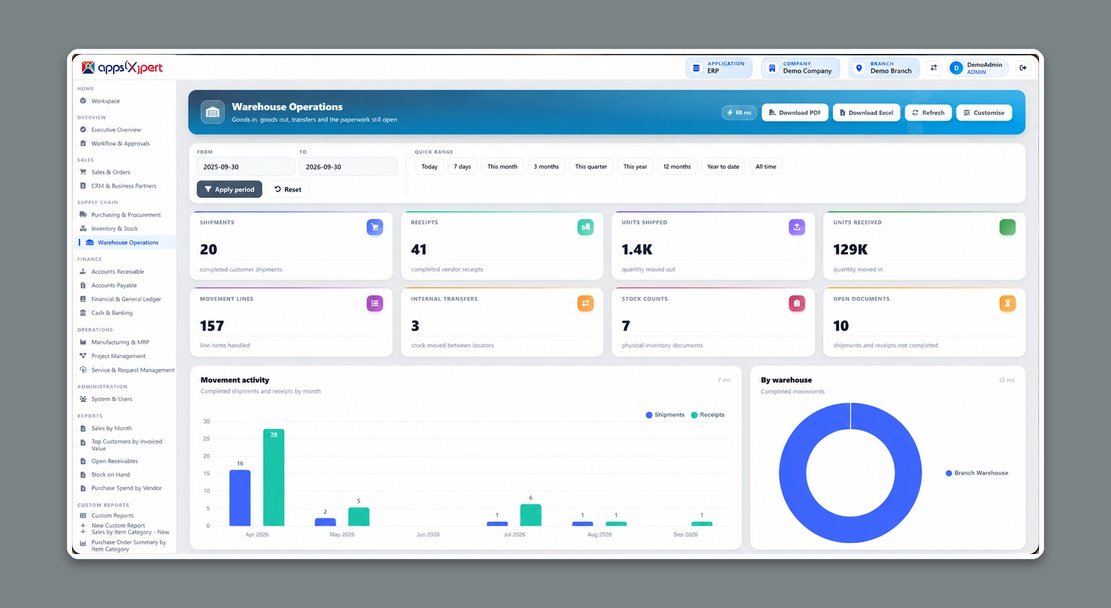The height and width of the screenshot is (608, 1111).
Task: Click the From date field
Action: 246,166
